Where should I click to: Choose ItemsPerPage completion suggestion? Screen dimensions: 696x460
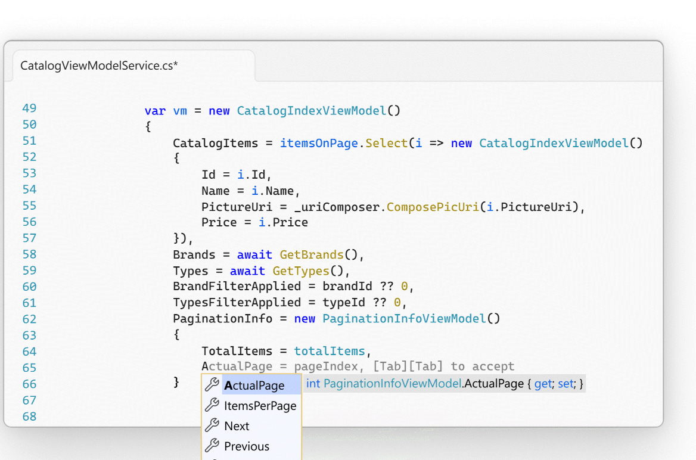point(259,406)
